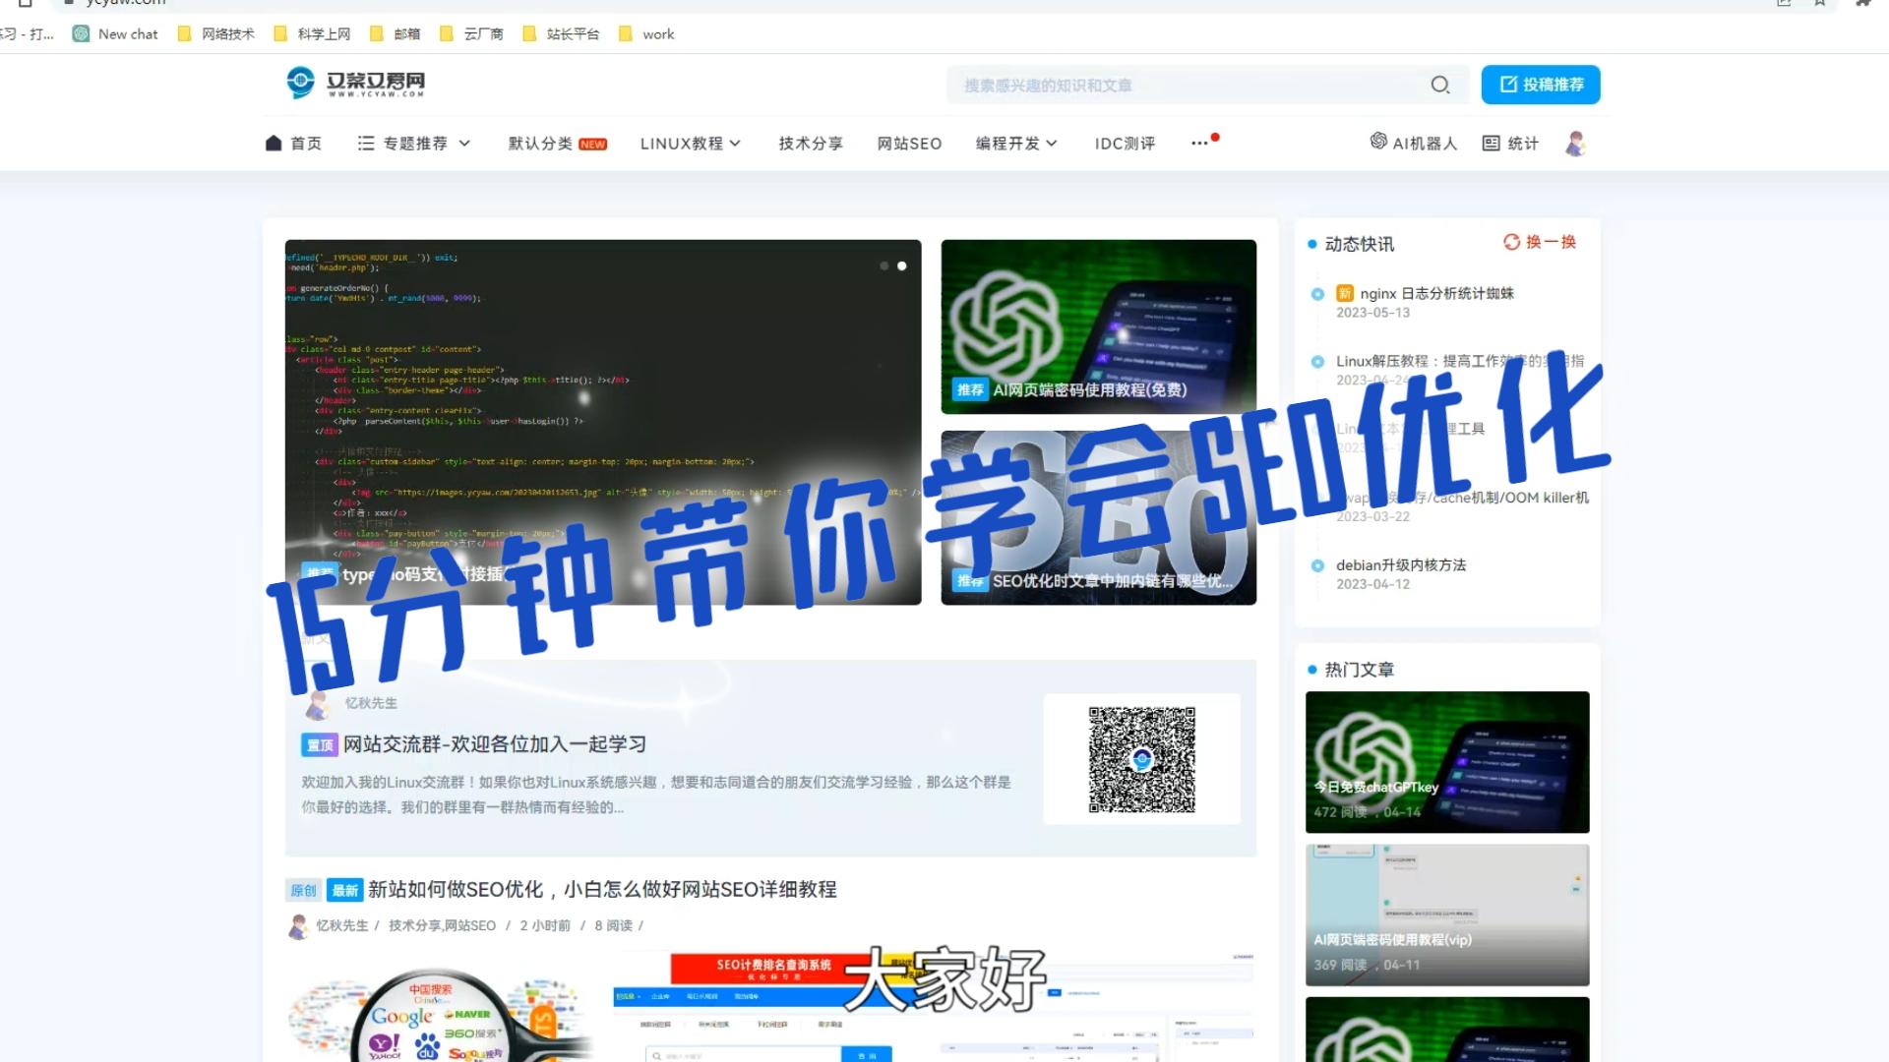Click the AI网页端密码使用教程 thumbnail
This screenshot has height=1062, width=1889.
point(1098,326)
